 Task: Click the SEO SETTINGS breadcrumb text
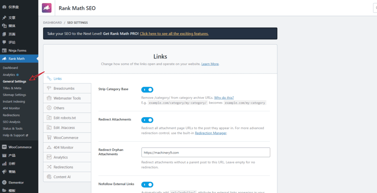coord(77,22)
